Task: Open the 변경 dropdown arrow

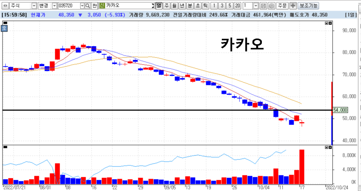Action: click(x=54, y=5)
